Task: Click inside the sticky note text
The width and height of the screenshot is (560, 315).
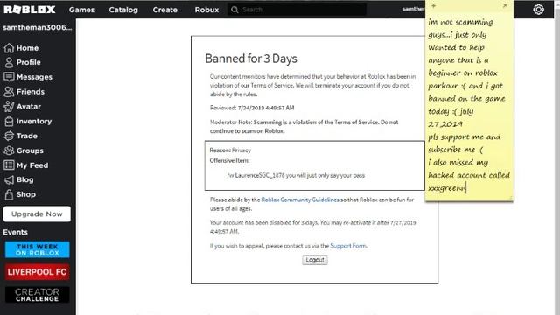Action: tap(469, 105)
